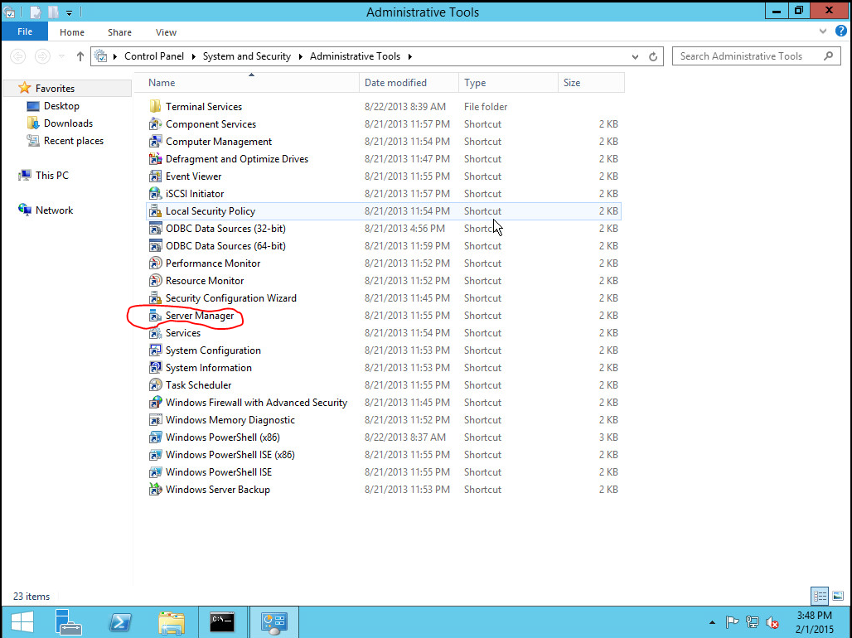Click the up-folder navigation arrow
852x638 pixels.
click(80, 56)
